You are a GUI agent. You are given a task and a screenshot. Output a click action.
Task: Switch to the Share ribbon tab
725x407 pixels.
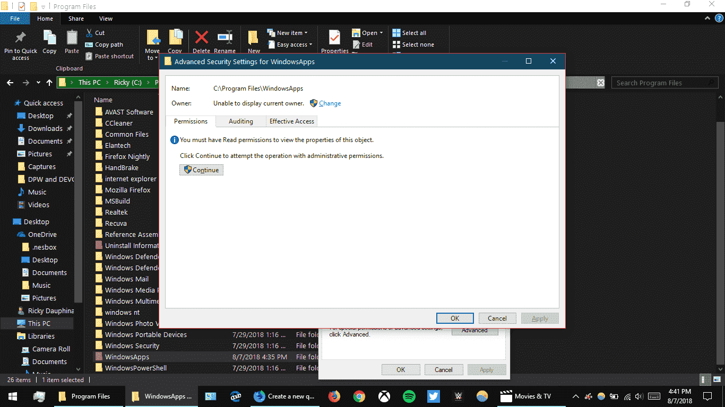[x=76, y=19]
